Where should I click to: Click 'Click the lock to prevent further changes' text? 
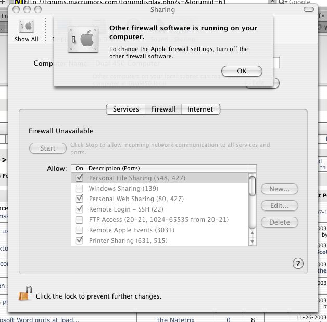(x=98, y=296)
